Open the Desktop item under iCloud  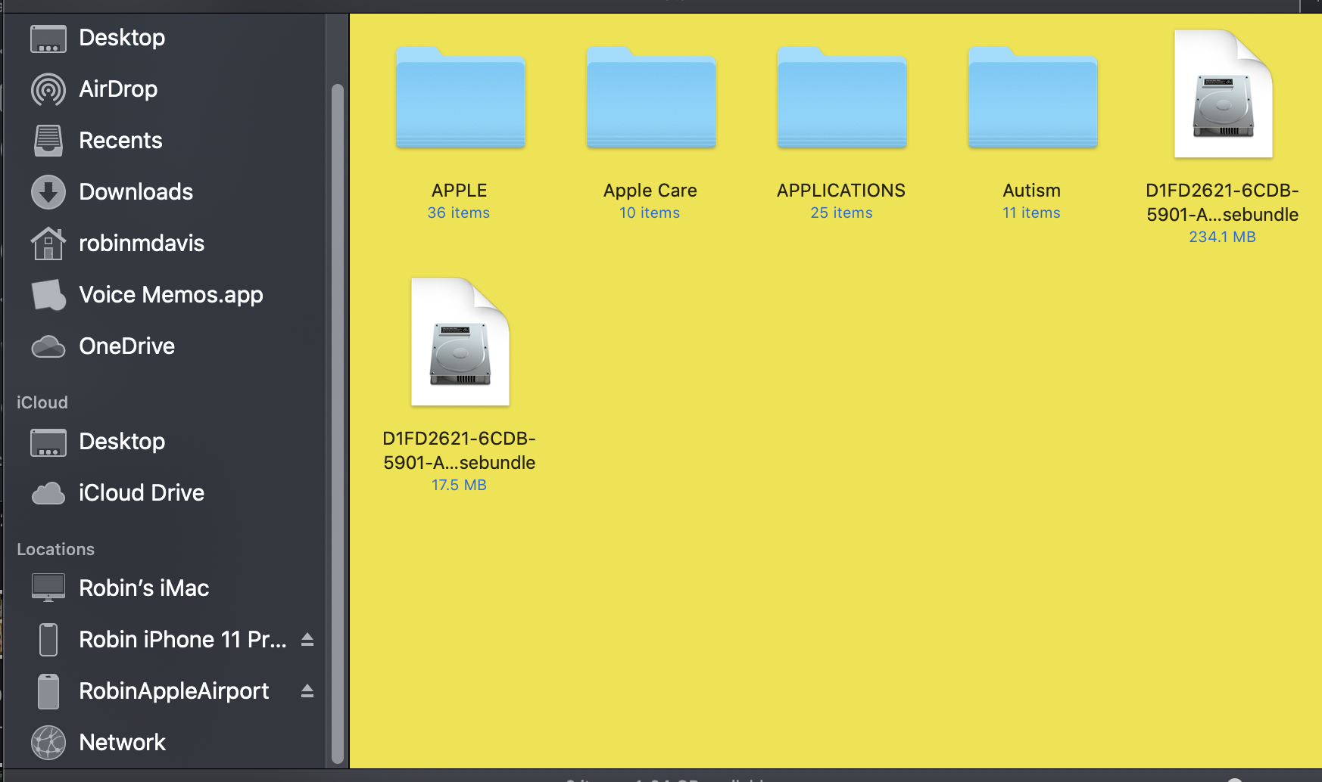[x=122, y=442]
